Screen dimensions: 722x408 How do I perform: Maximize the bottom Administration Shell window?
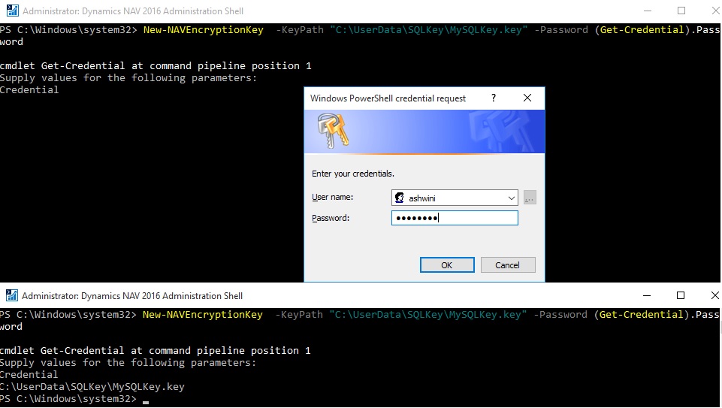(x=681, y=295)
